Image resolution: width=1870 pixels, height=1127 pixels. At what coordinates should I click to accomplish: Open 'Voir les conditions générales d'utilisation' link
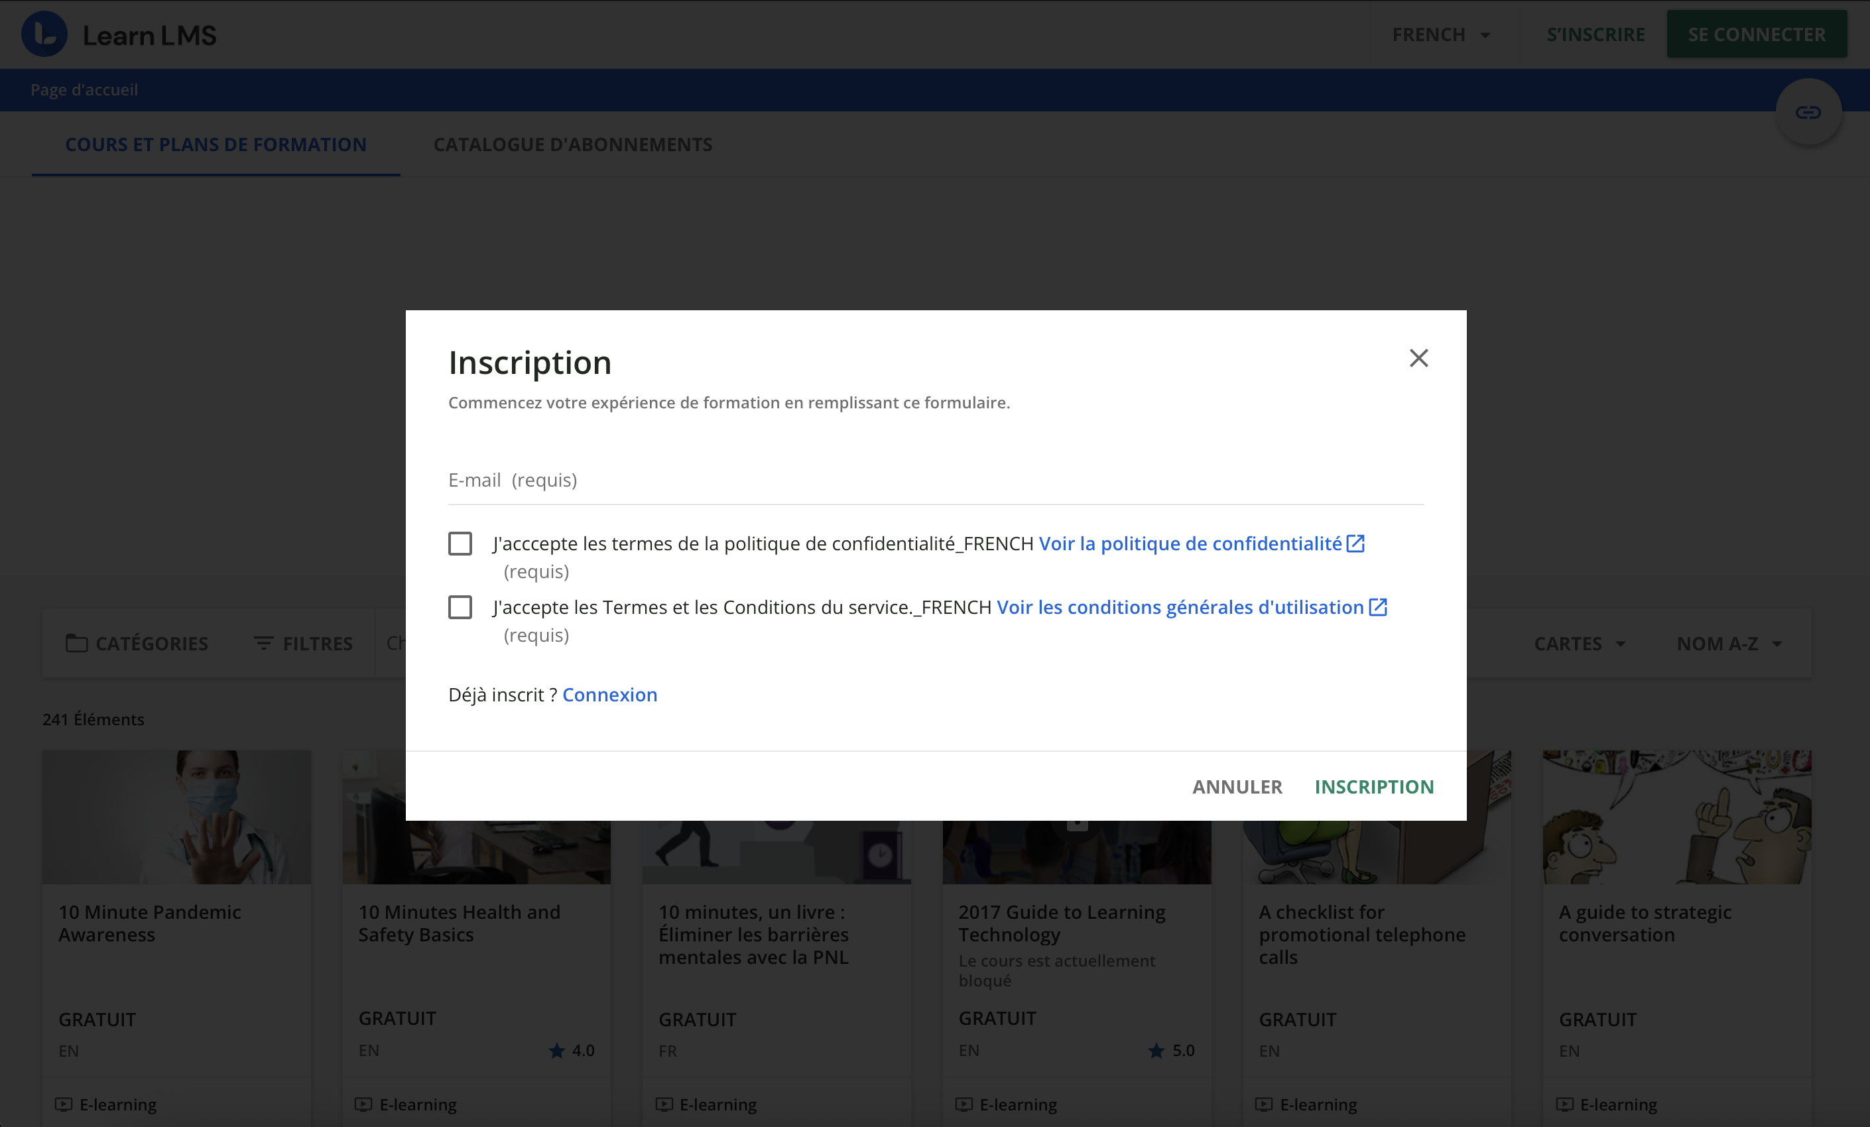pos(1180,607)
